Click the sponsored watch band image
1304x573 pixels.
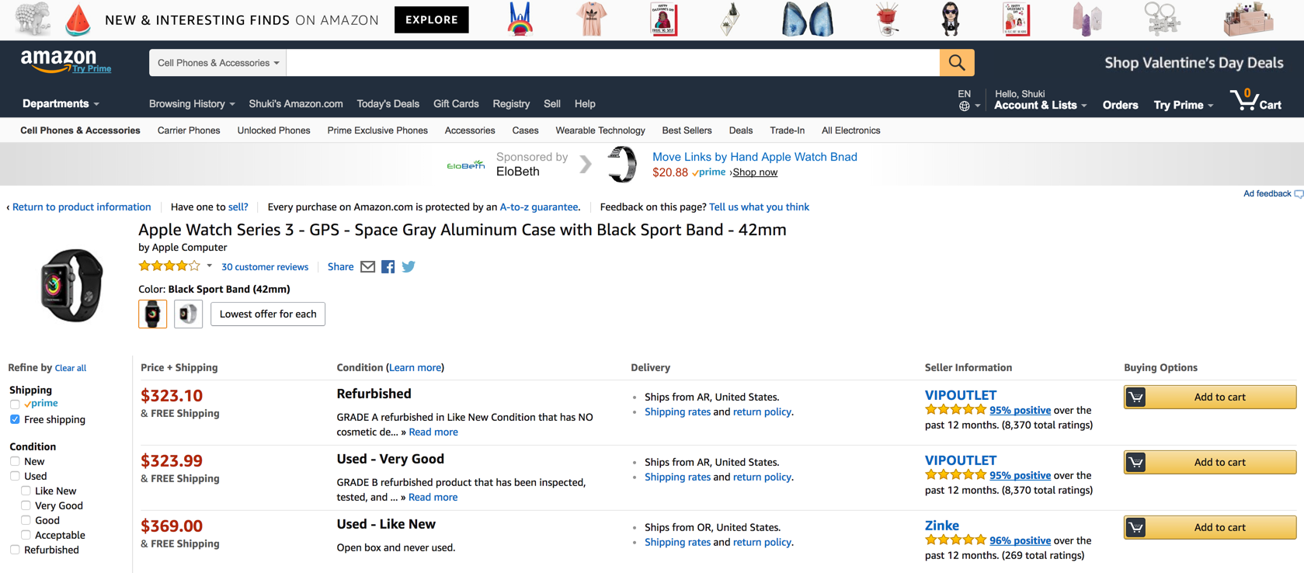pos(622,165)
